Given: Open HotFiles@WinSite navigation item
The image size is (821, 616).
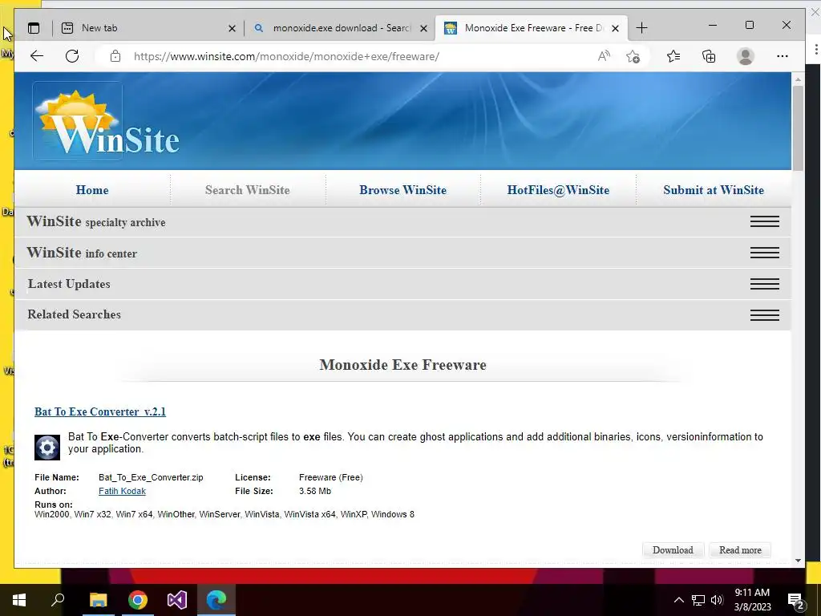Looking at the screenshot, I should (x=558, y=189).
